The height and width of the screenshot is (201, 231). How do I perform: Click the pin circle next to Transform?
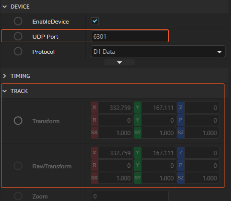coord(18,121)
